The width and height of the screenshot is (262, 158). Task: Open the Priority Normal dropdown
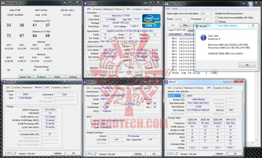[x=182, y=19]
